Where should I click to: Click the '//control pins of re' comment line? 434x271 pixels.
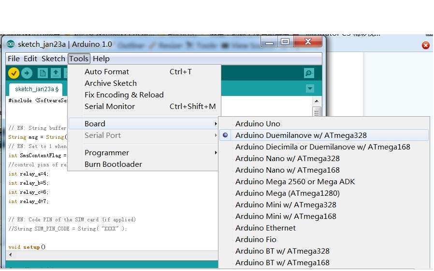click(x=38, y=164)
